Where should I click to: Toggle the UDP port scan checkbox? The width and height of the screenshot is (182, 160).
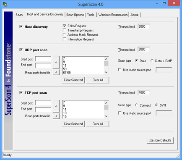click(21, 50)
